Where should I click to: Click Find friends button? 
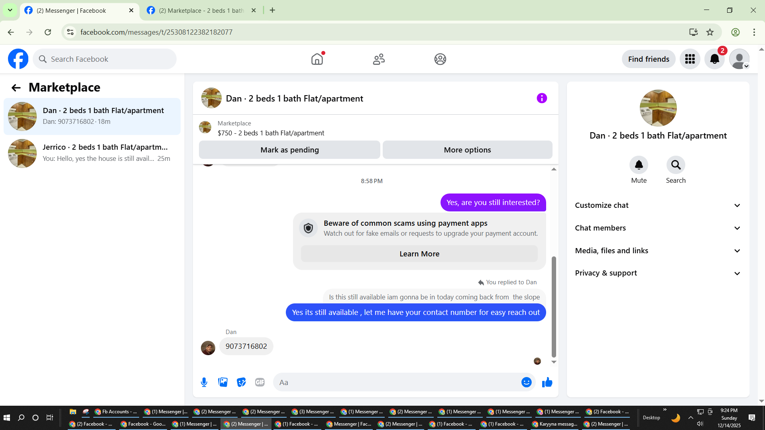click(x=649, y=59)
